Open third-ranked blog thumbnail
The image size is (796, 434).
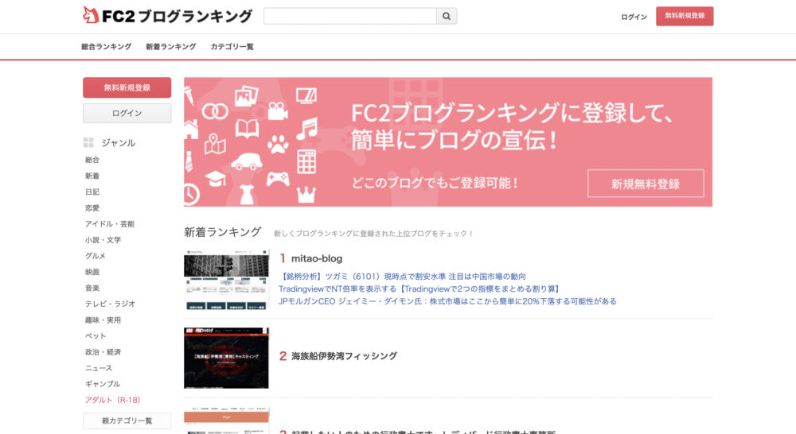click(x=226, y=420)
